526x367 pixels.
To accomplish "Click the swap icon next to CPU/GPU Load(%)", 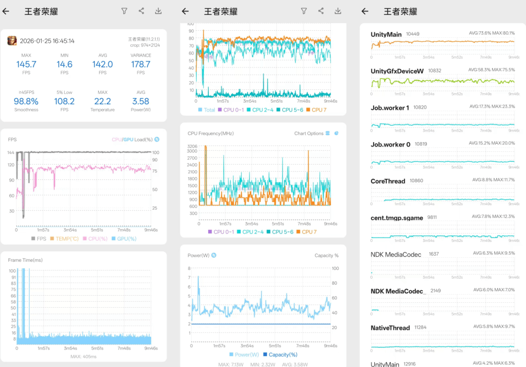I will coord(157,139).
